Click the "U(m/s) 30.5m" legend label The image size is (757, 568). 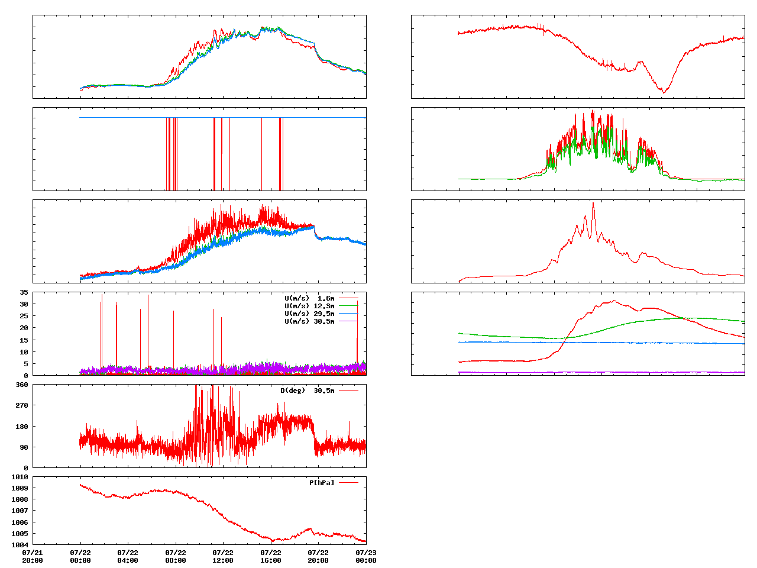(309, 321)
